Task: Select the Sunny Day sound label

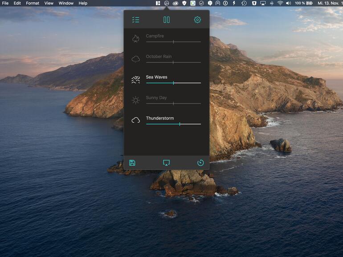Action: [x=156, y=97]
